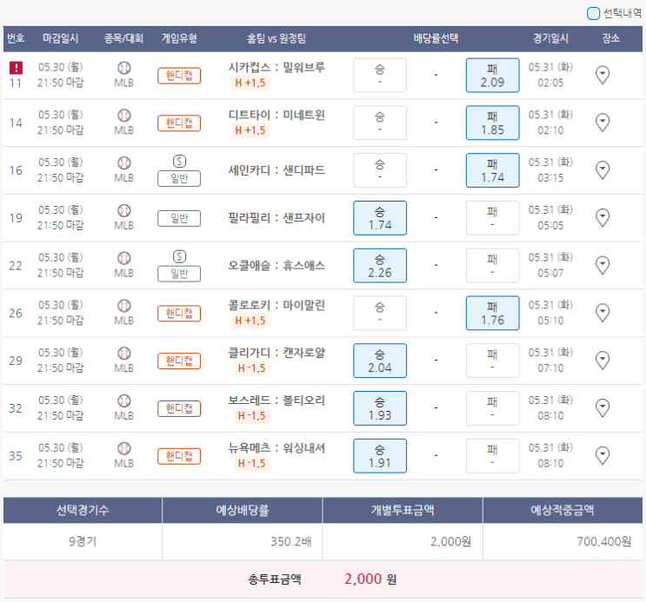Click the red total 2,000 원 amount
This screenshot has height=602, width=646.
tap(370, 579)
